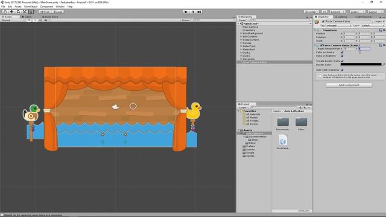The image size is (386, 217).
Task: Toggle the Local/Global handle button
Action: 58,12
